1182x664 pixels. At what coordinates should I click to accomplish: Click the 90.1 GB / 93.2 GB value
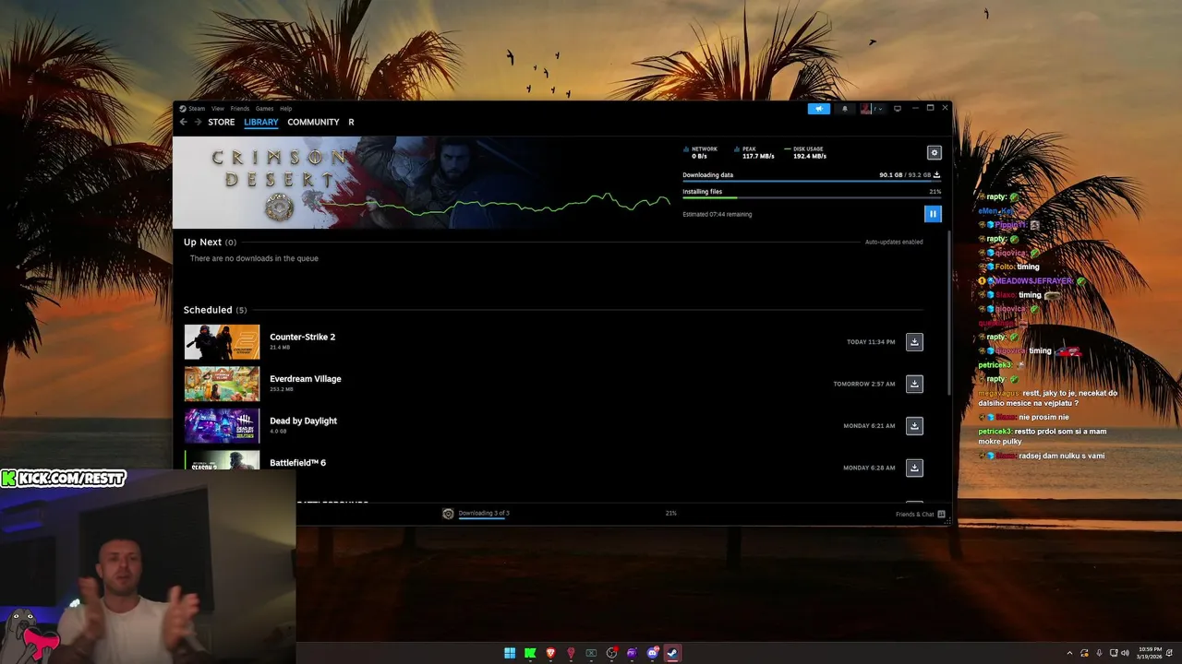point(905,174)
